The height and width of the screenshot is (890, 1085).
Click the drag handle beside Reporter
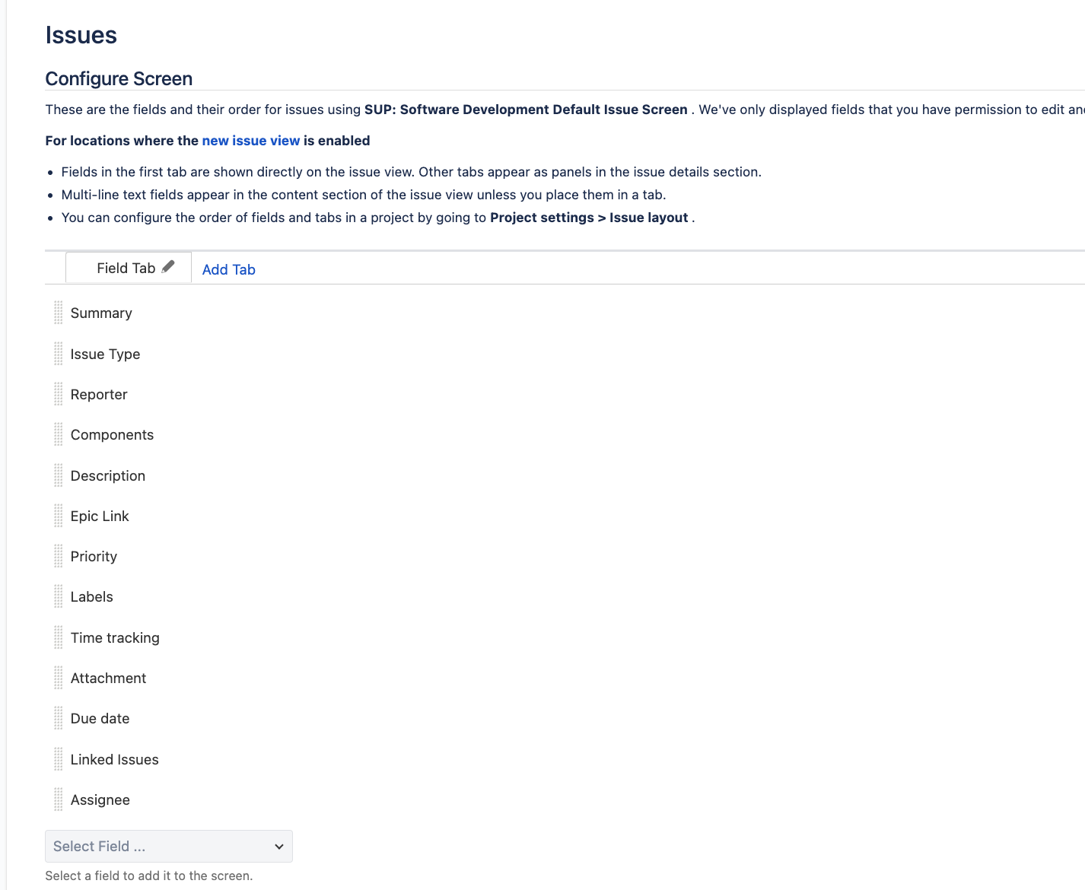pyautogui.click(x=59, y=394)
